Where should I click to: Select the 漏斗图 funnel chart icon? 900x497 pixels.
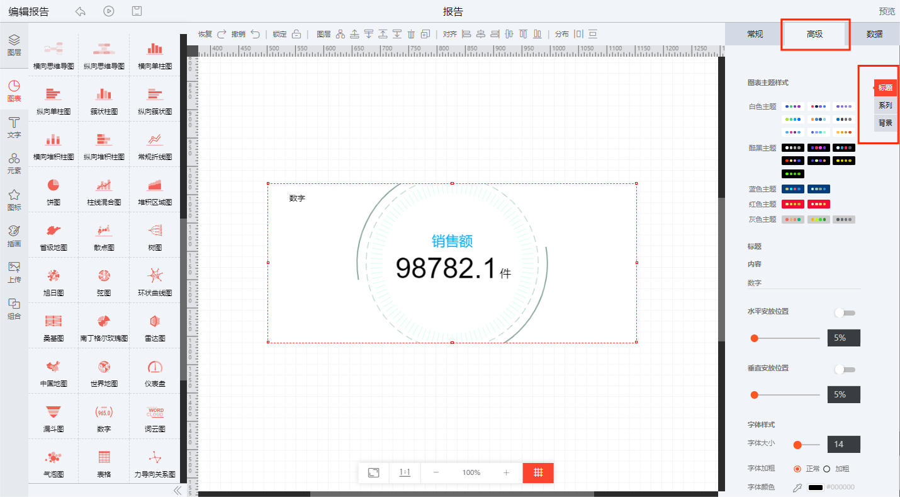[53, 412]
